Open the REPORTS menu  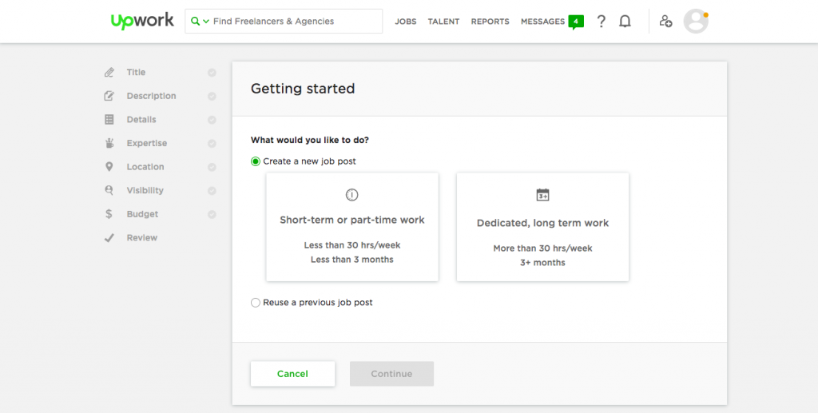tap(490, 22)
